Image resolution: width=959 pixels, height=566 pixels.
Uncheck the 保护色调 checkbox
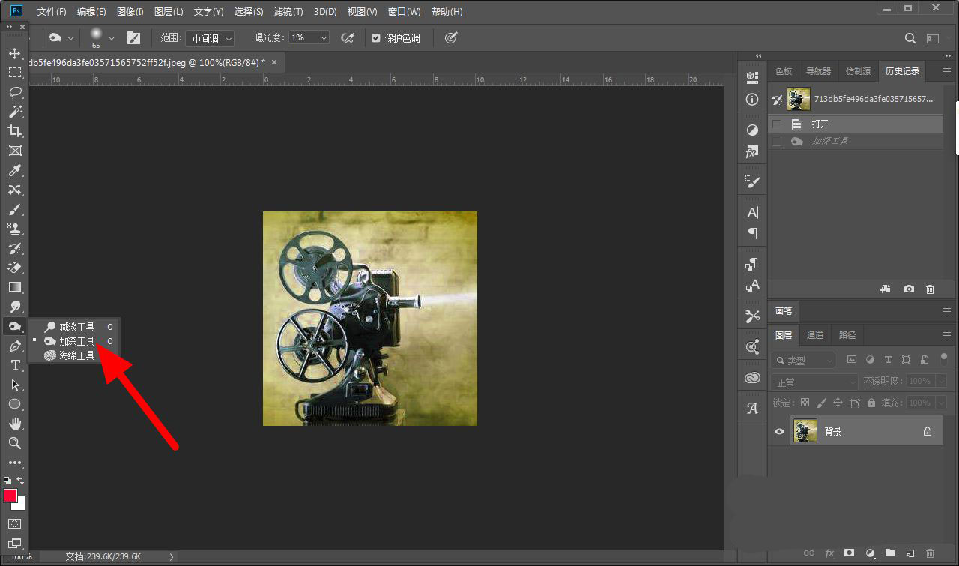376,38
